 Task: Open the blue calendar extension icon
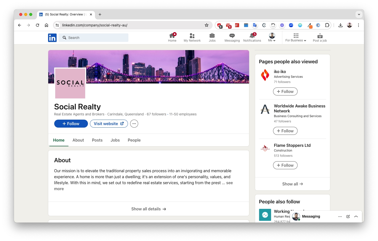pyautogui.click(x=246, y=25)
